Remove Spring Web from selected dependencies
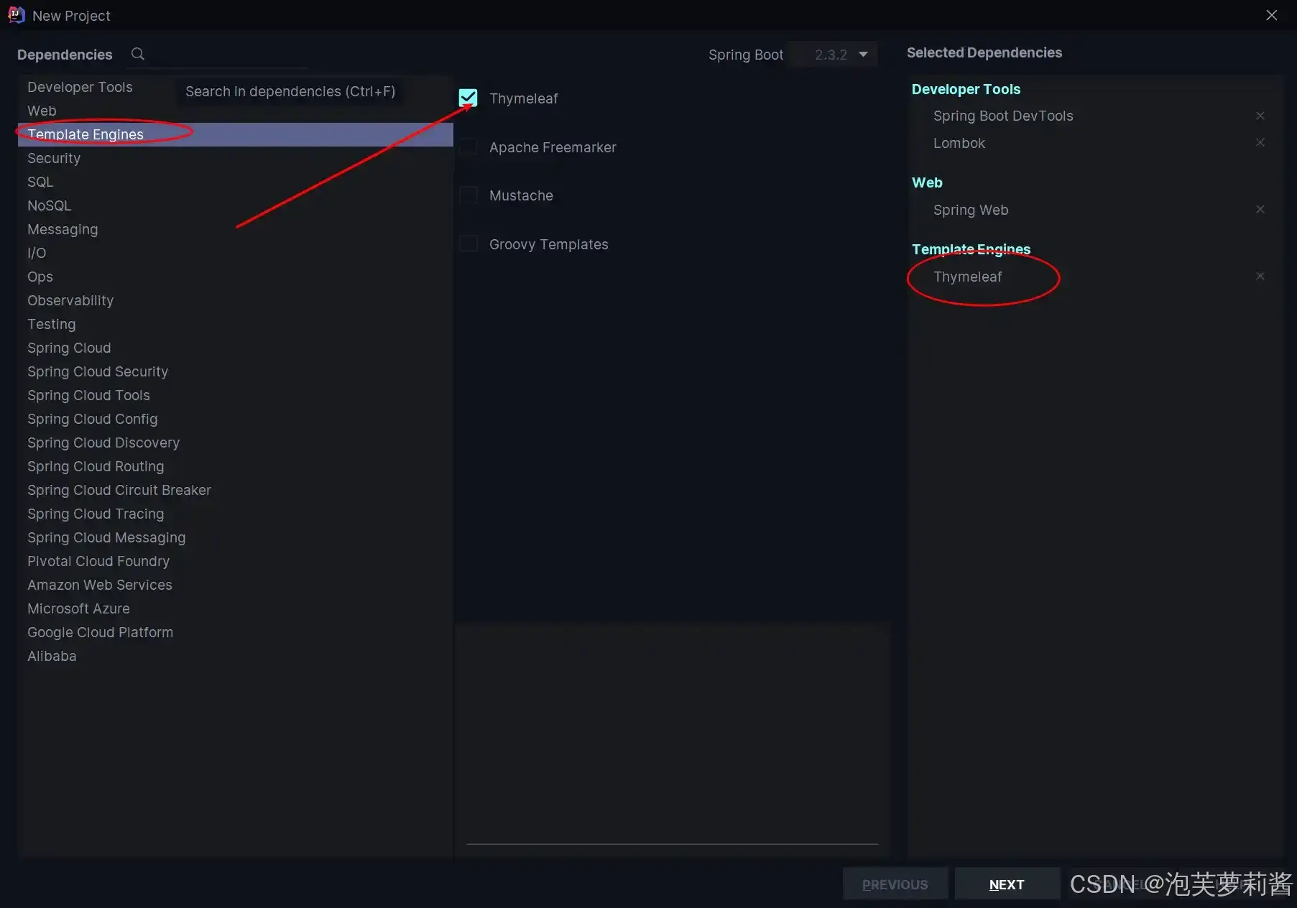Viewport: 1297px width, 908px height. click(1260, 209)
